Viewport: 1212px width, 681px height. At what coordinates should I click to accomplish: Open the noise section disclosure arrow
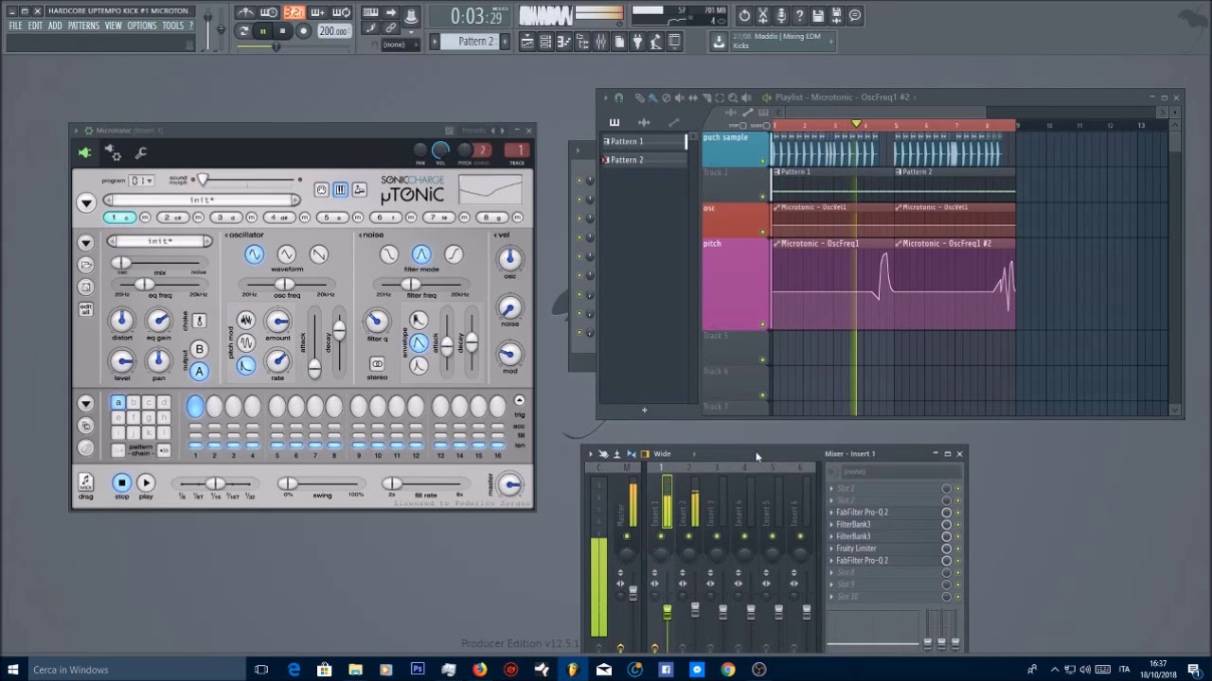point(360,235)
